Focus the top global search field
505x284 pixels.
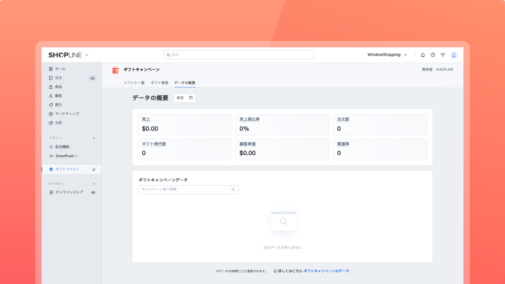coord(239,55)
